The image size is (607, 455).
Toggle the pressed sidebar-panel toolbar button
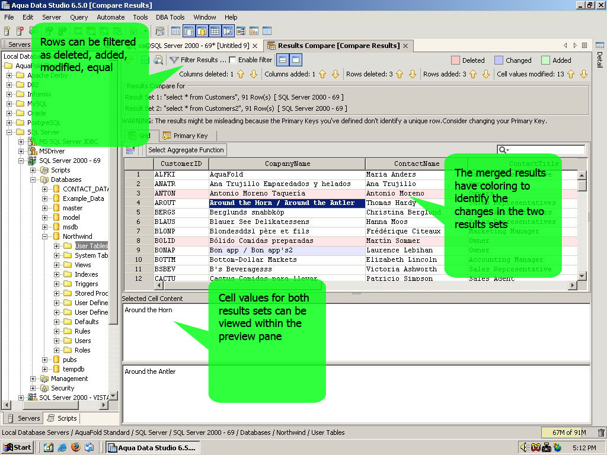189,31
